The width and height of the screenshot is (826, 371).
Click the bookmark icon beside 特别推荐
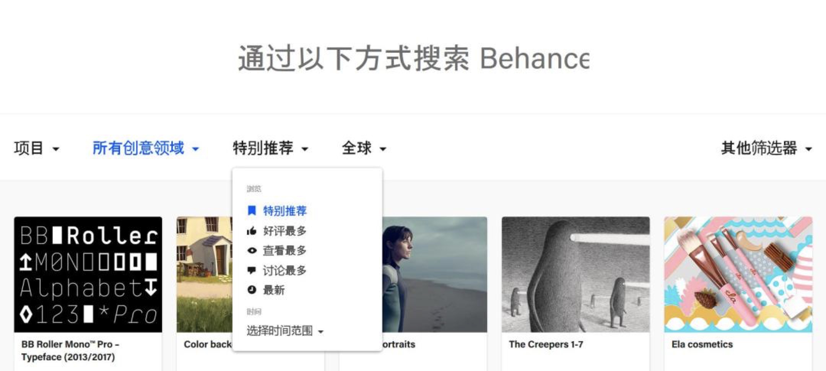click(x=252, y=211)
